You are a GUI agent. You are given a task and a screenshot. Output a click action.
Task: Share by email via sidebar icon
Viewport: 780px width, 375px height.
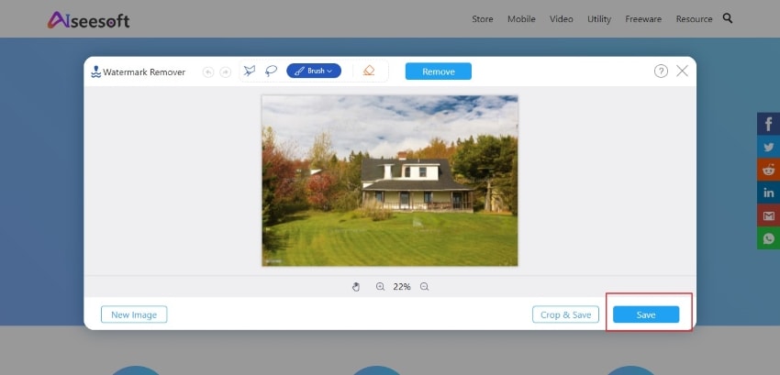coord(769,215)
